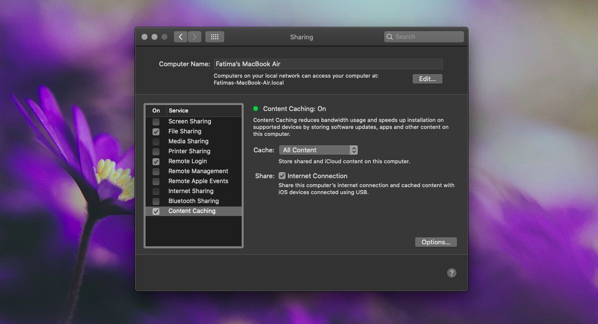The width and height of the screenshot is (598, 324).
Task: Enable the Screen Sharing checkbox
Action: tap(156, 121)
